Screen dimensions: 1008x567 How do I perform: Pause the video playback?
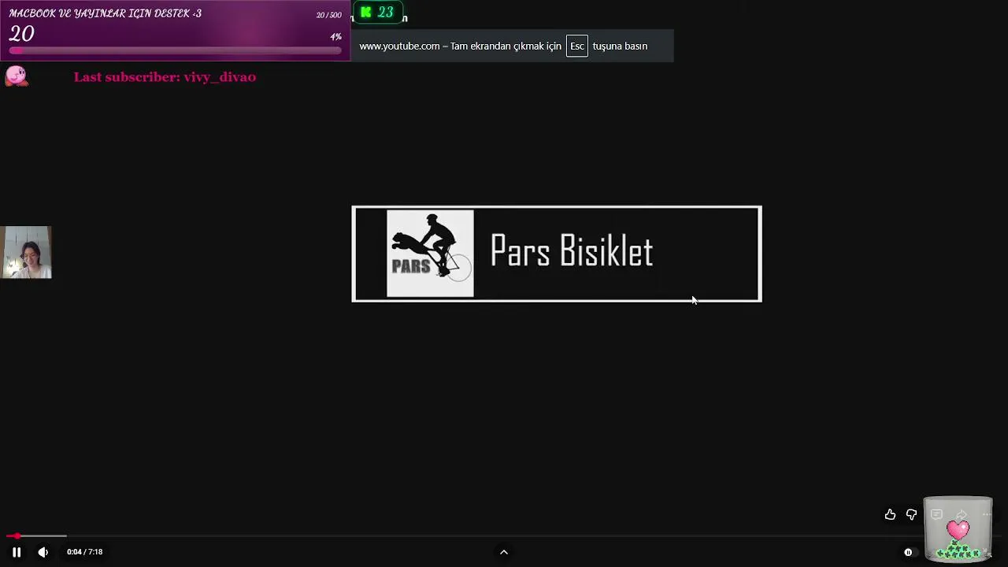17,552
